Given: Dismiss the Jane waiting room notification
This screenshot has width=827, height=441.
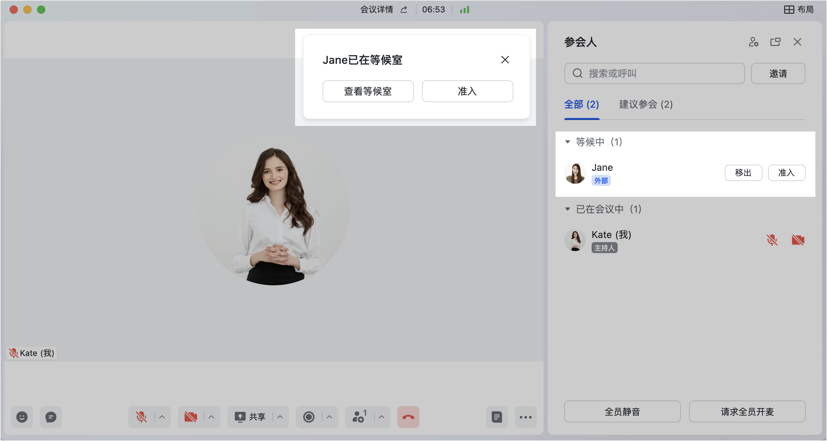Looking at the screenshot, I should [x=505, y=60].
